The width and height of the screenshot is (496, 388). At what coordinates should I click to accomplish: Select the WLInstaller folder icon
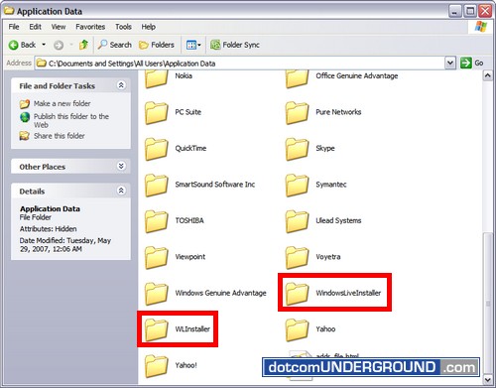(157, 329)
